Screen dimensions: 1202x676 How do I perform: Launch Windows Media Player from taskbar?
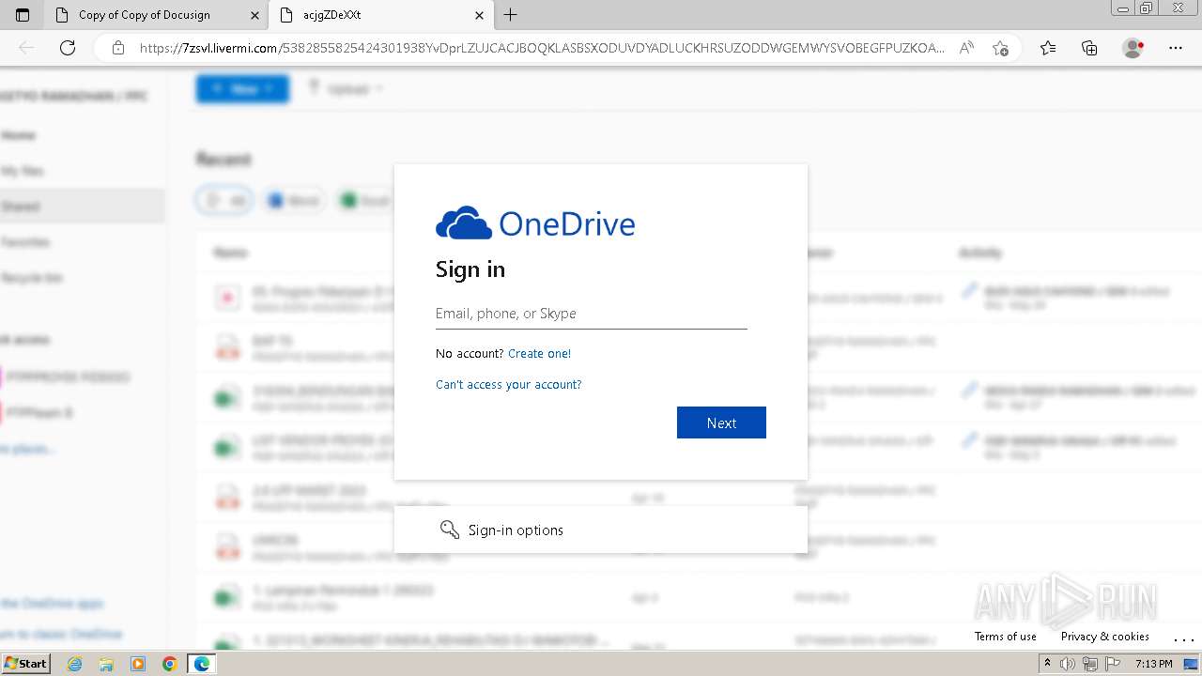(x=138, y=664)
